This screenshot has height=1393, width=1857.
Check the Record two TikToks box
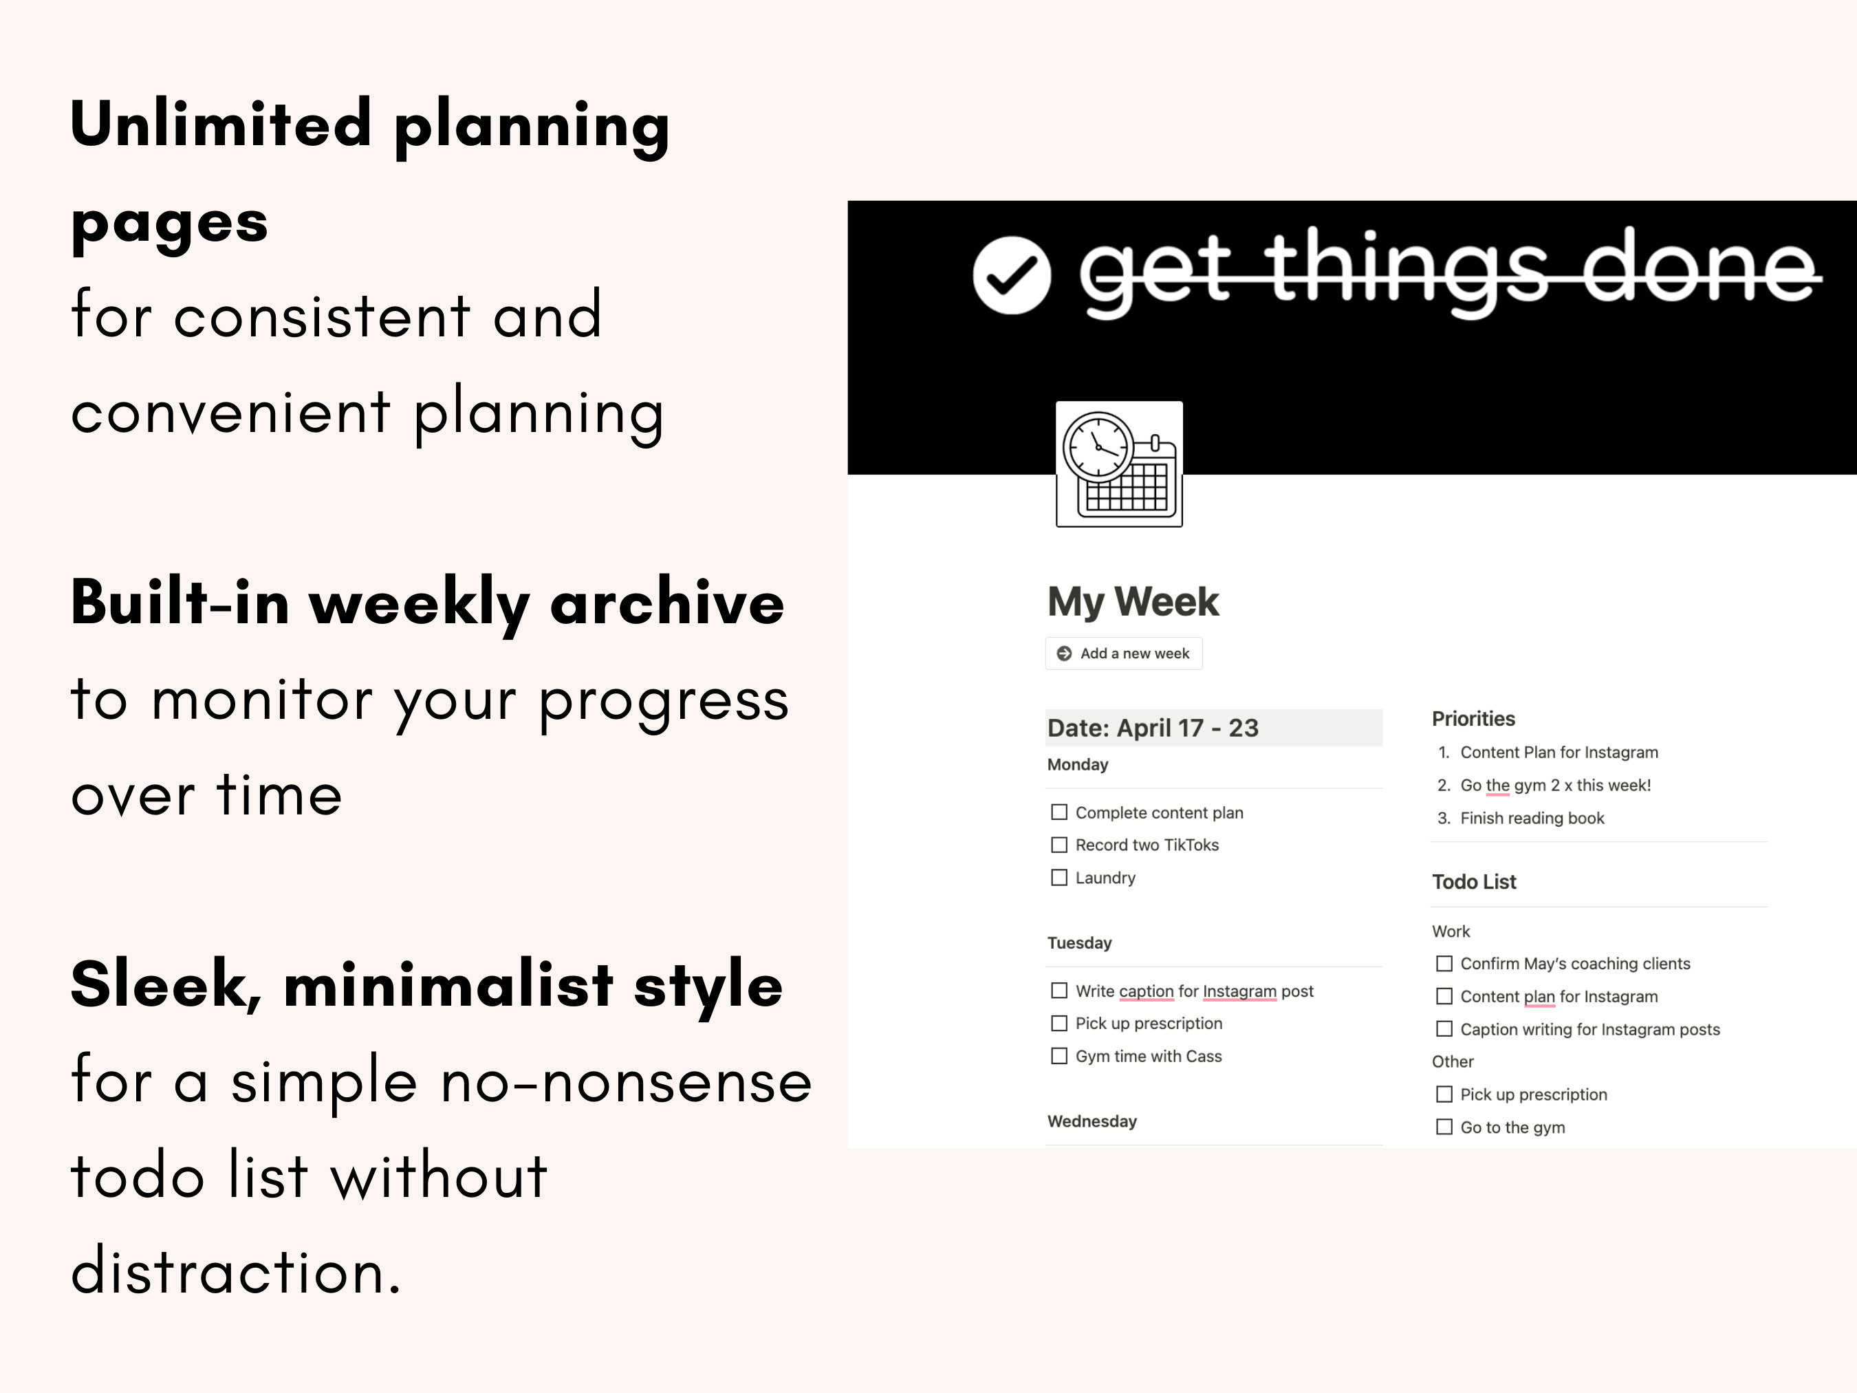point(1059,845)
